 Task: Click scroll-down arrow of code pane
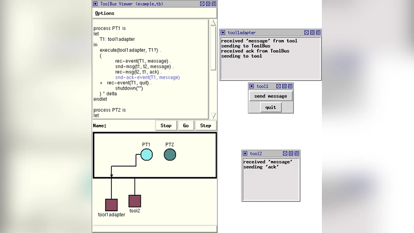point(213,115)
